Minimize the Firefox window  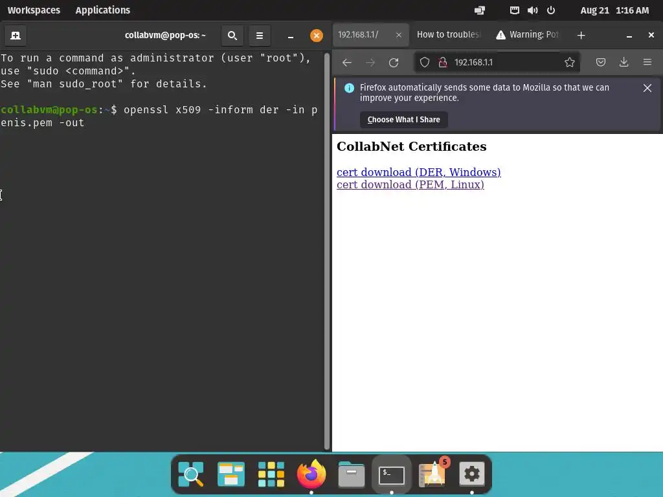pyautogui.click(x=629, y=36)
